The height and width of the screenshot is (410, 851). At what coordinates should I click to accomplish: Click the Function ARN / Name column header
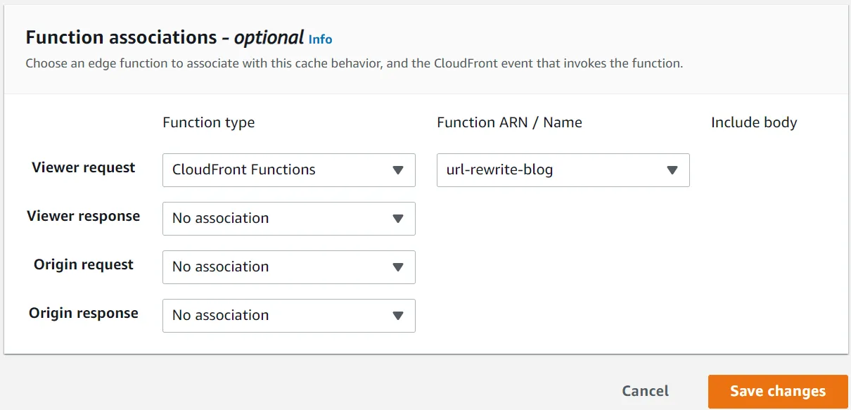click(x=510, y=122)
